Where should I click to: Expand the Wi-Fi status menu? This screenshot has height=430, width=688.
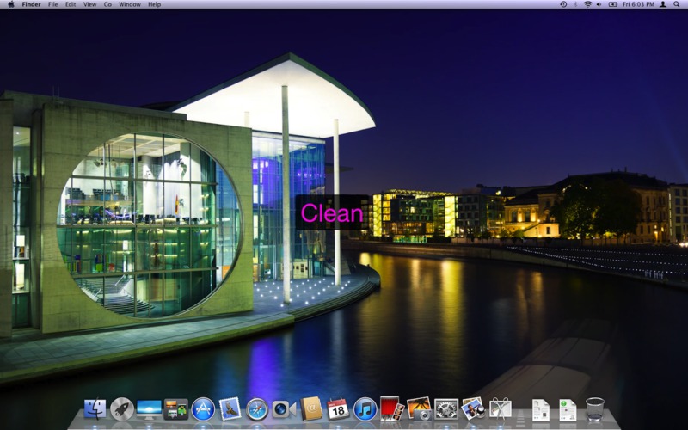(587, 4)
